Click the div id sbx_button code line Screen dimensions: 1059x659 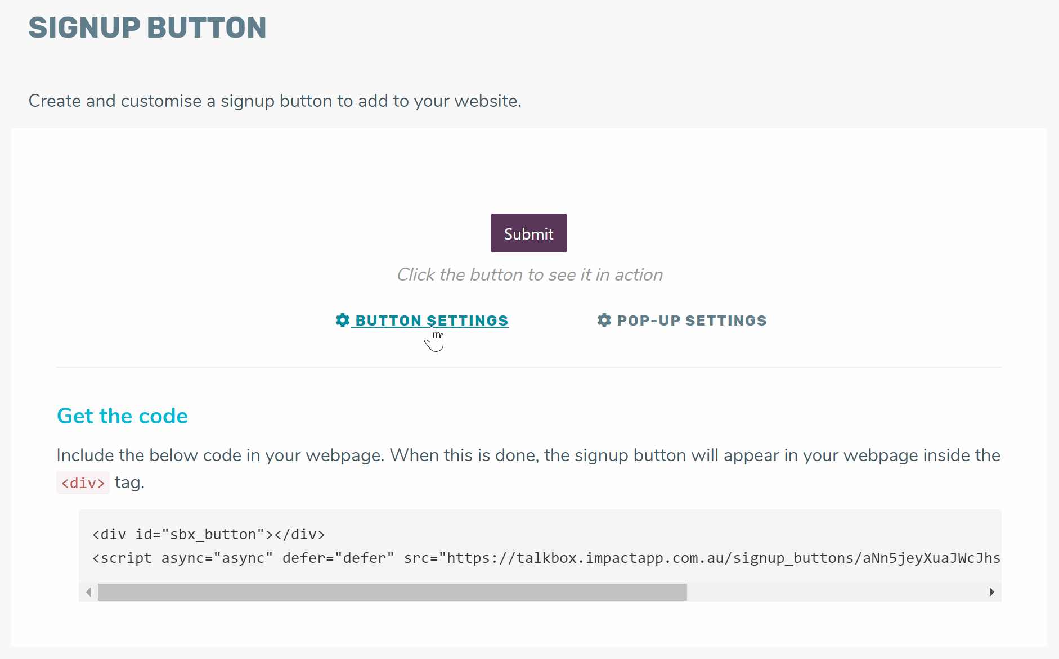tap(209, 534)
